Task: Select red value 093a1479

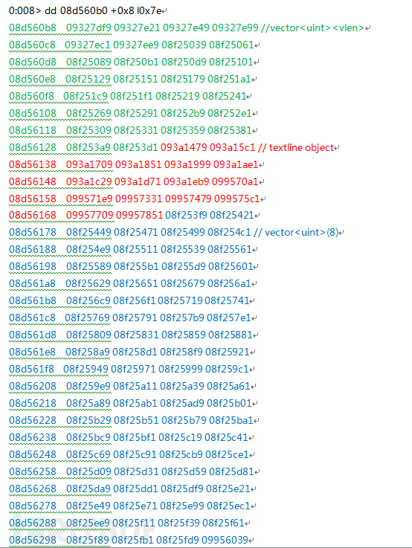Action: coord(184,147)
